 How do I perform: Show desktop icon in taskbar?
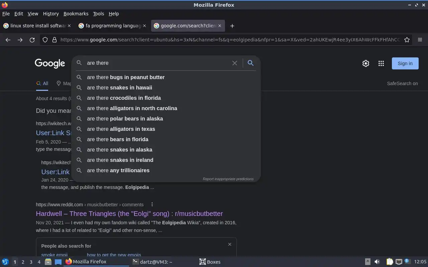pos(58,262)
